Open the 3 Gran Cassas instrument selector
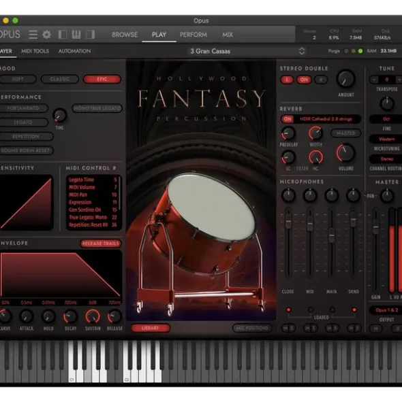 pyautogui.click(x=247, y=51)
